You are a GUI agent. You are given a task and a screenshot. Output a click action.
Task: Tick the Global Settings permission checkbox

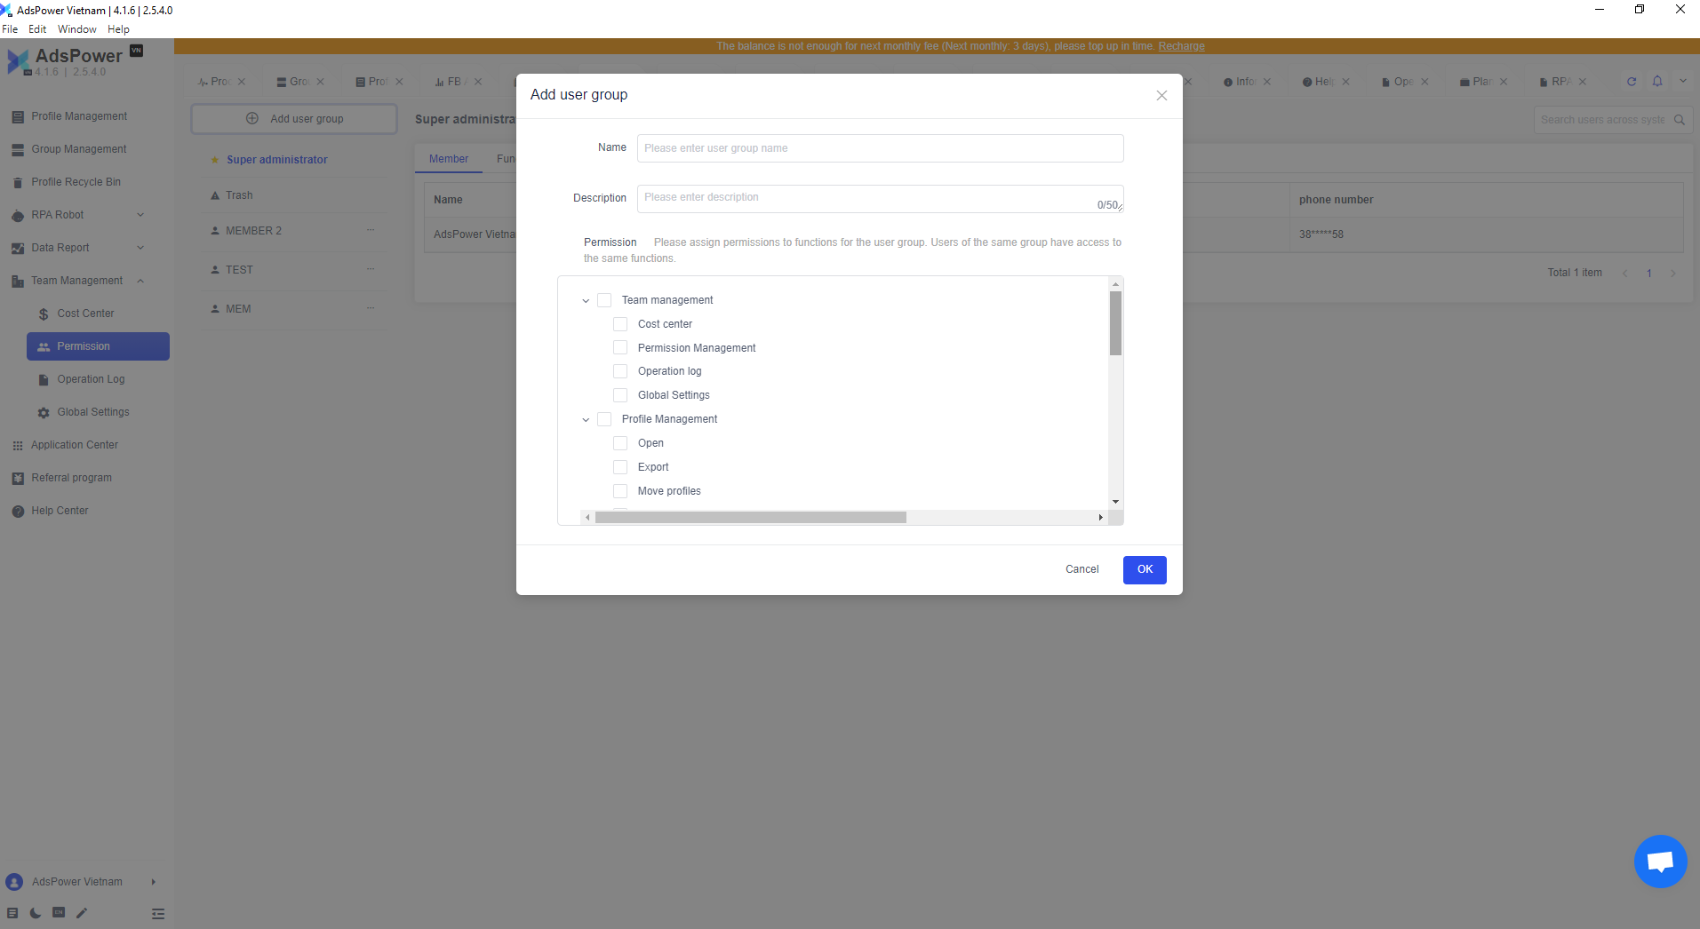click(620, 395)
